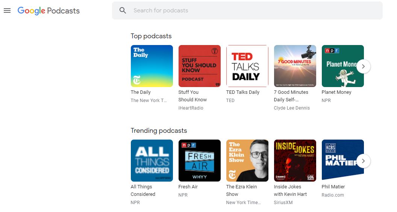Open Inside Jokes cover art

tap(295, 161)
